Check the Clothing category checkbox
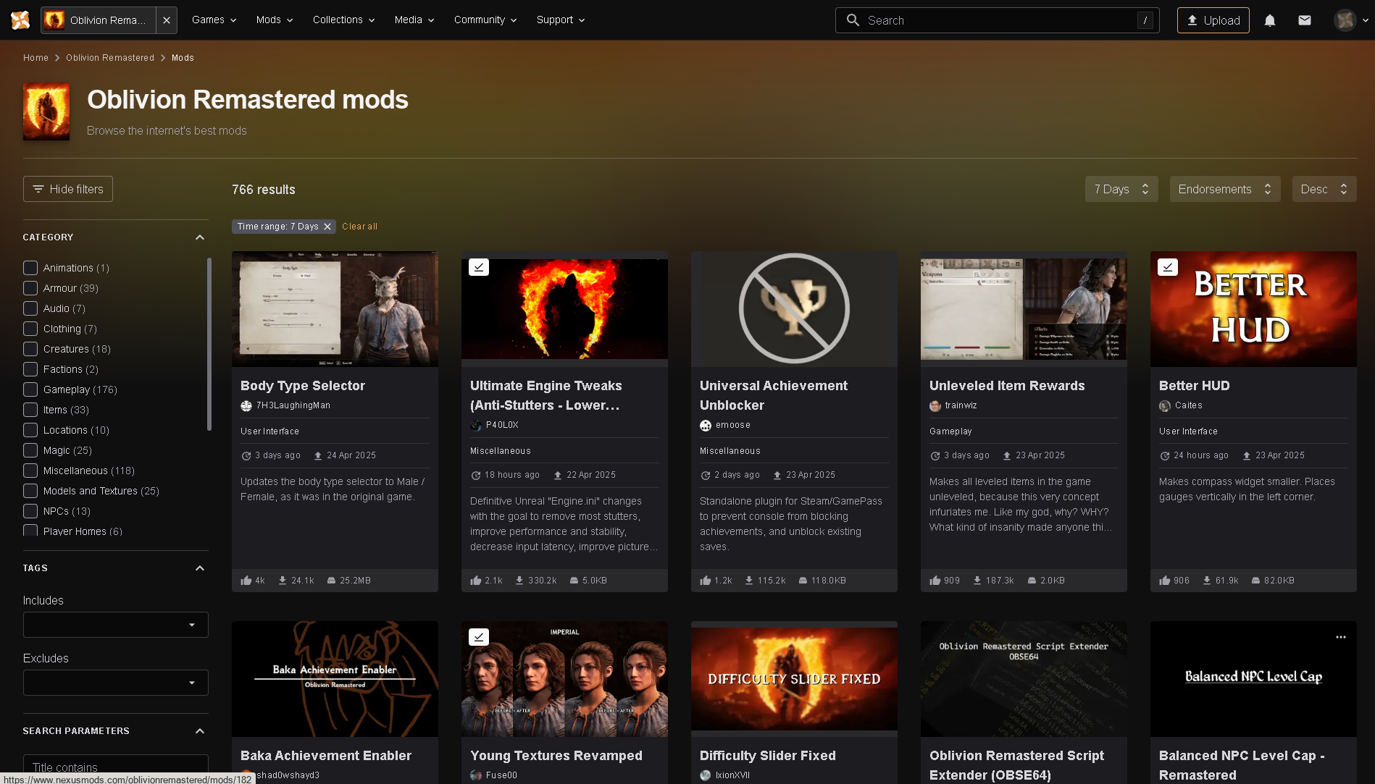Viewport: 1375px width, 784px height. click(30, 329)
